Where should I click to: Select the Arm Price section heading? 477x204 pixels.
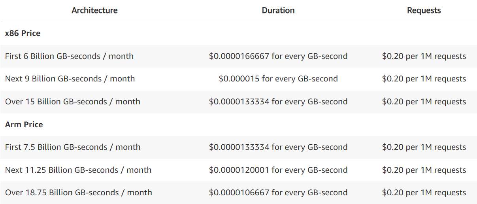click(x=24, y=125)
